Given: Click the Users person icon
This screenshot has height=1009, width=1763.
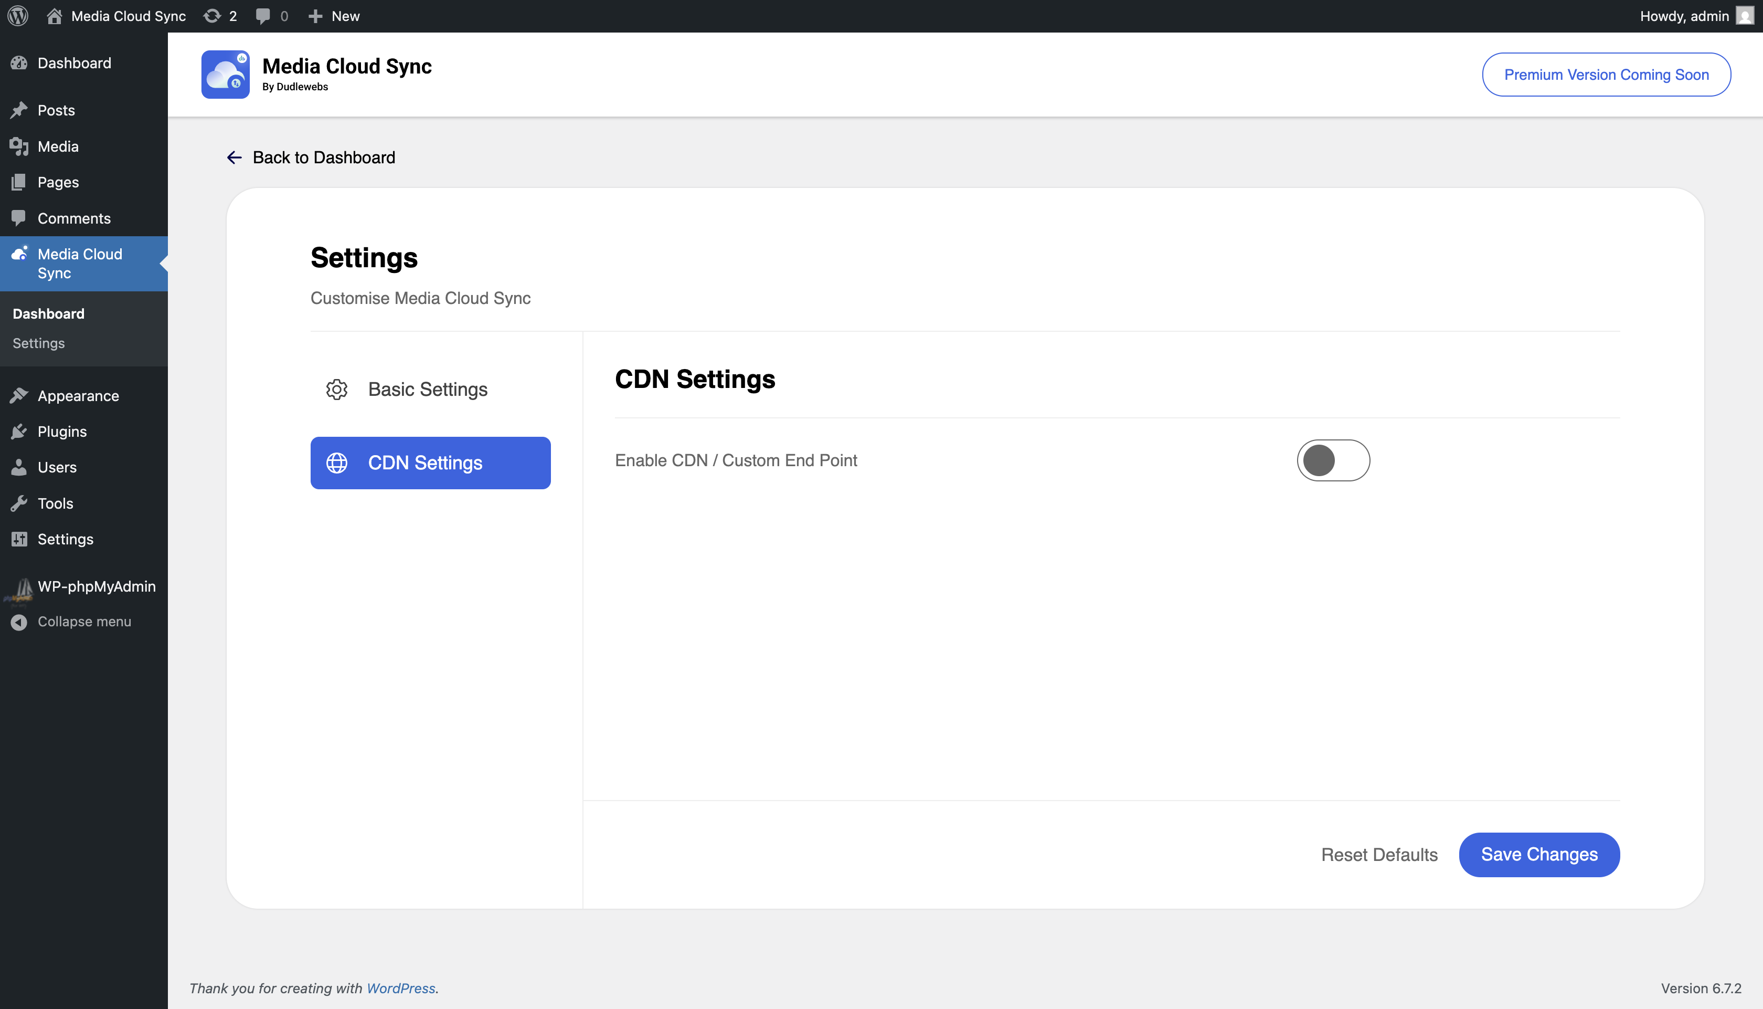Looking at the screenshot, I should click(19, 468).
